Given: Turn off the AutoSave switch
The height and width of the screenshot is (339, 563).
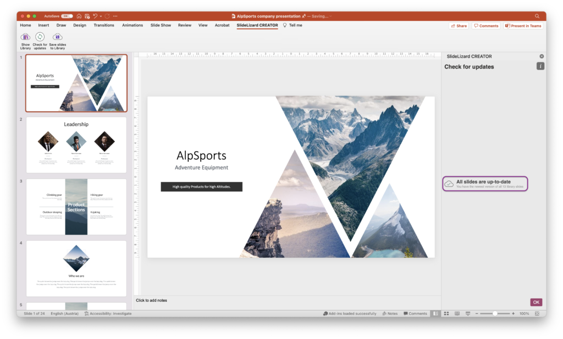Looking at the screenshot, I should 67,16.
